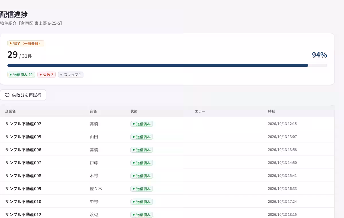This screenshot has height=218, width=344.
Task: Click the timestamp 2026/10/13 12:15
Action: pyautogui.click(x=282, y=124)
